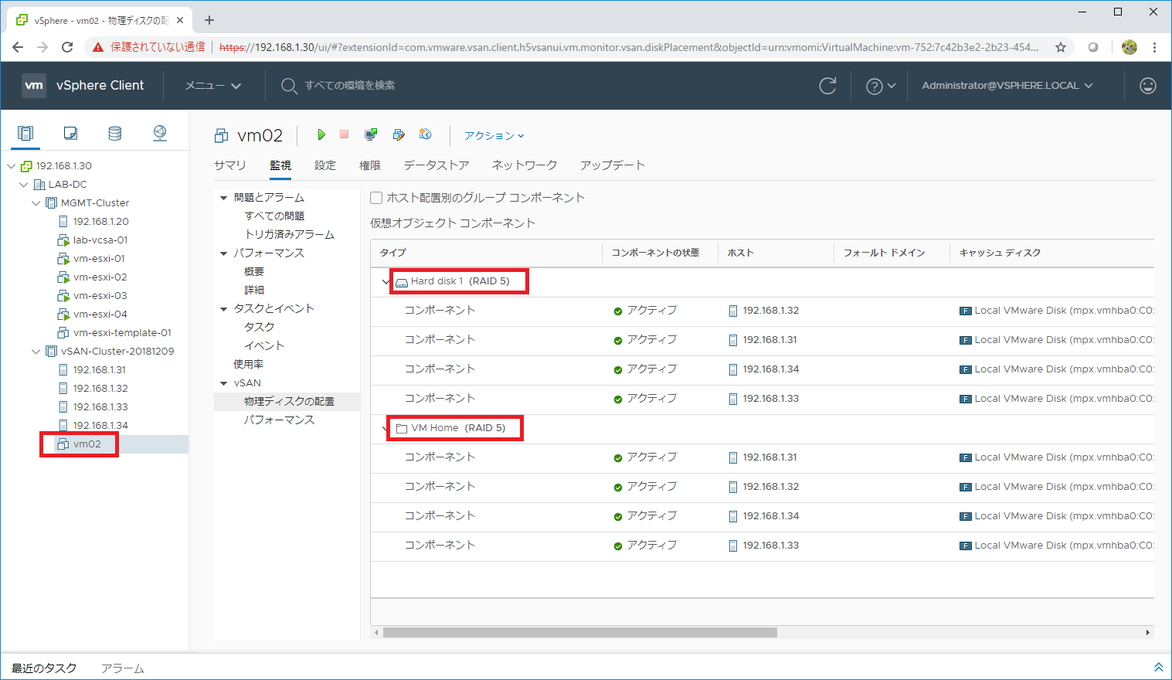Reload the browser page
The height and width of the screenshot is (680, 1172).
click(x=67, y=47)
